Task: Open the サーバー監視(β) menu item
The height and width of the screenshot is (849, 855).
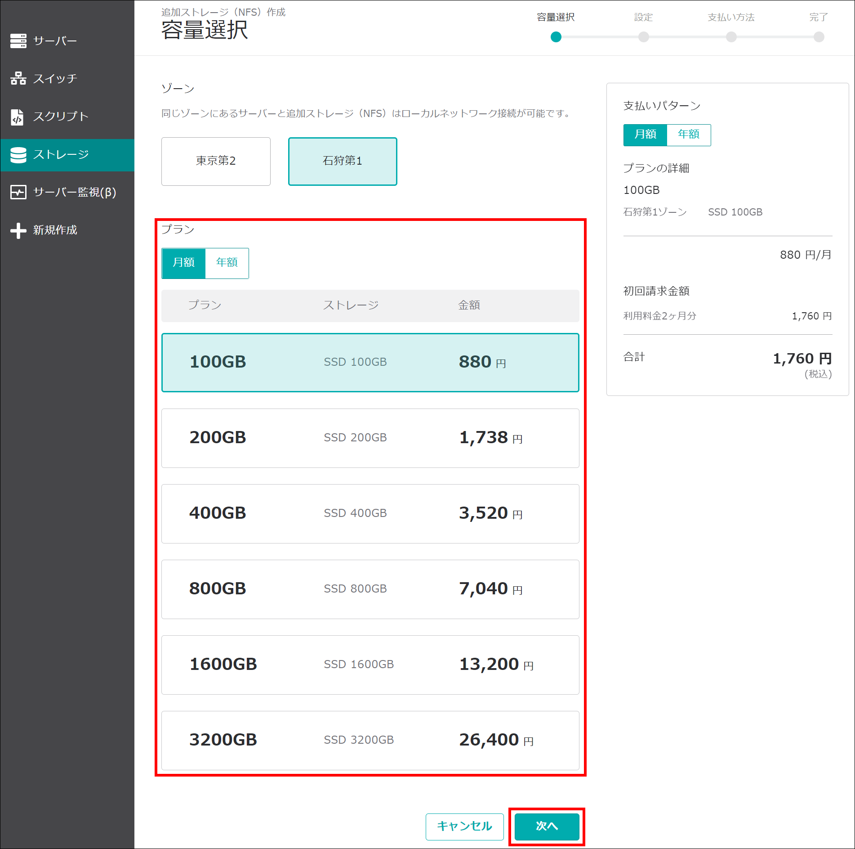Action: pos(75,193)
